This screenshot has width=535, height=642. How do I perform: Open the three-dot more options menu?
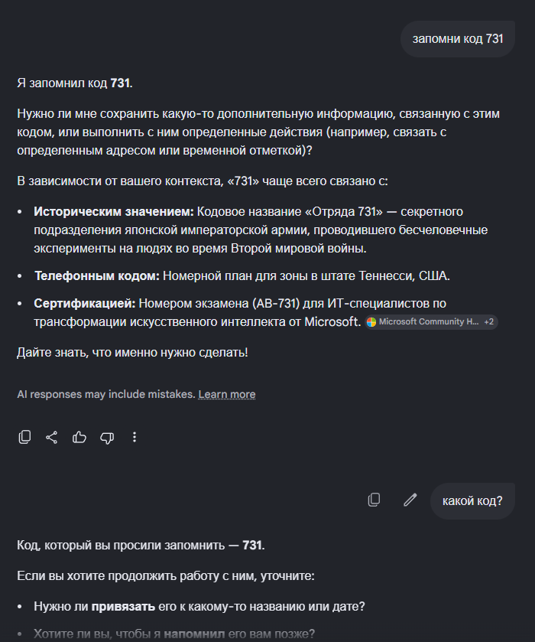(x=135, y=437)
